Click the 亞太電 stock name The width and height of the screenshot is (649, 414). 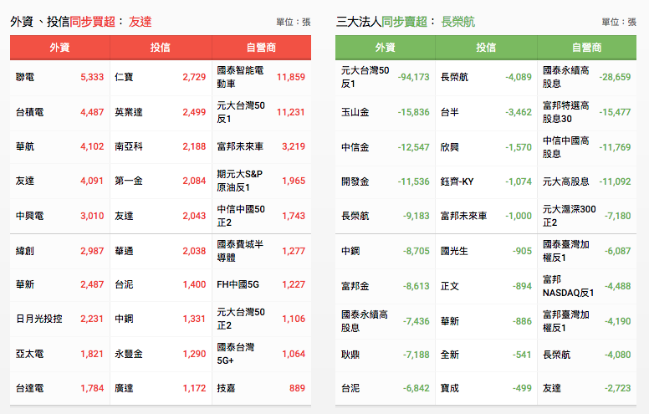[29, 354]
